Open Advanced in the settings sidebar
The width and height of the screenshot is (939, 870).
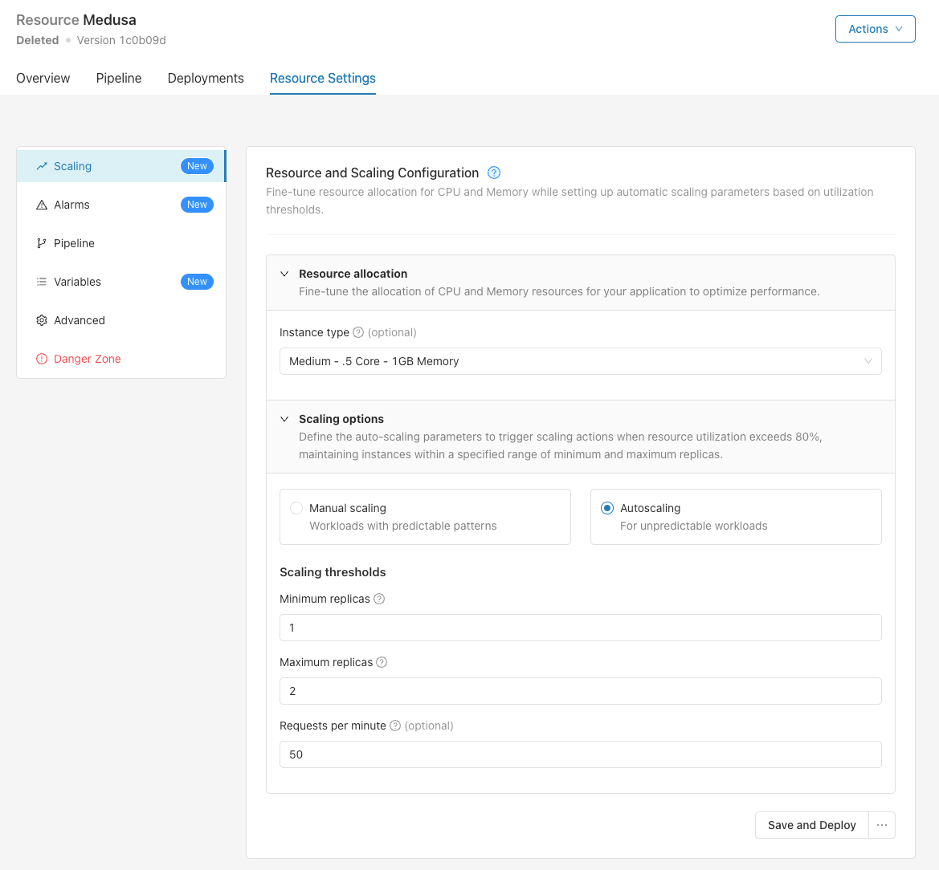121,320
